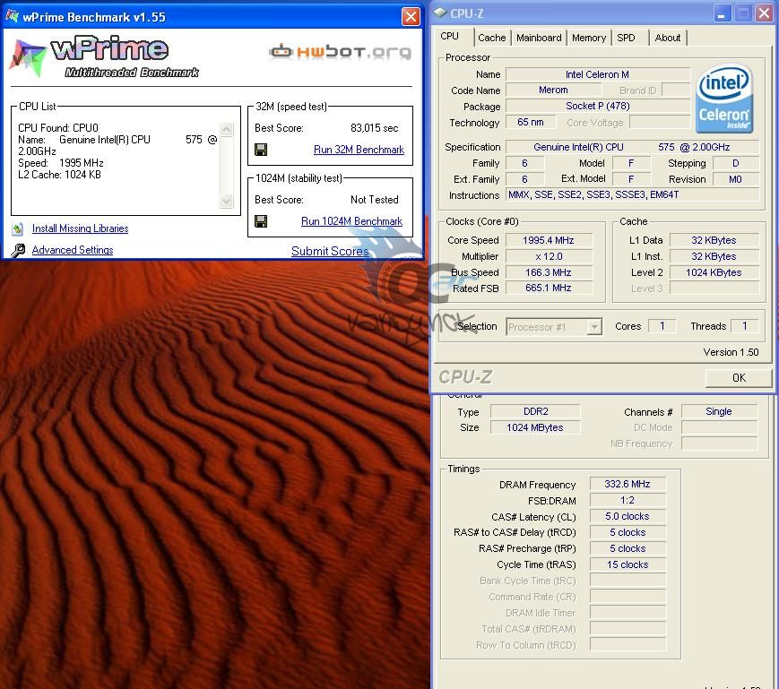Viewport: 779px width, 689px height.
Task: Open Install Missing Libraries link
Action: point(81,228)
